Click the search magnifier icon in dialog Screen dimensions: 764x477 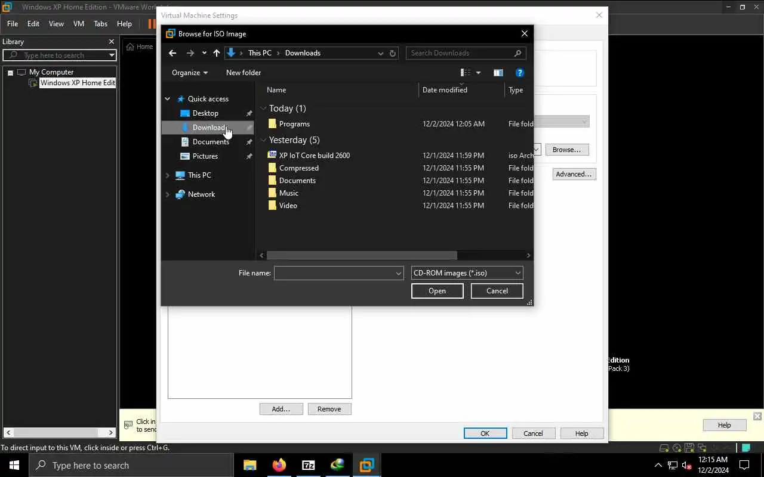(518, 53)
